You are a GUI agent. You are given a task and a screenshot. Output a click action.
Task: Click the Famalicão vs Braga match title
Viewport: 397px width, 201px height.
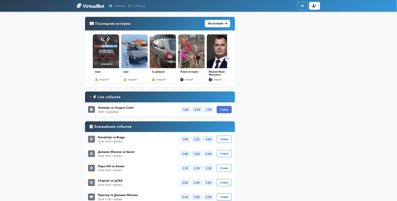click(111, 137)
